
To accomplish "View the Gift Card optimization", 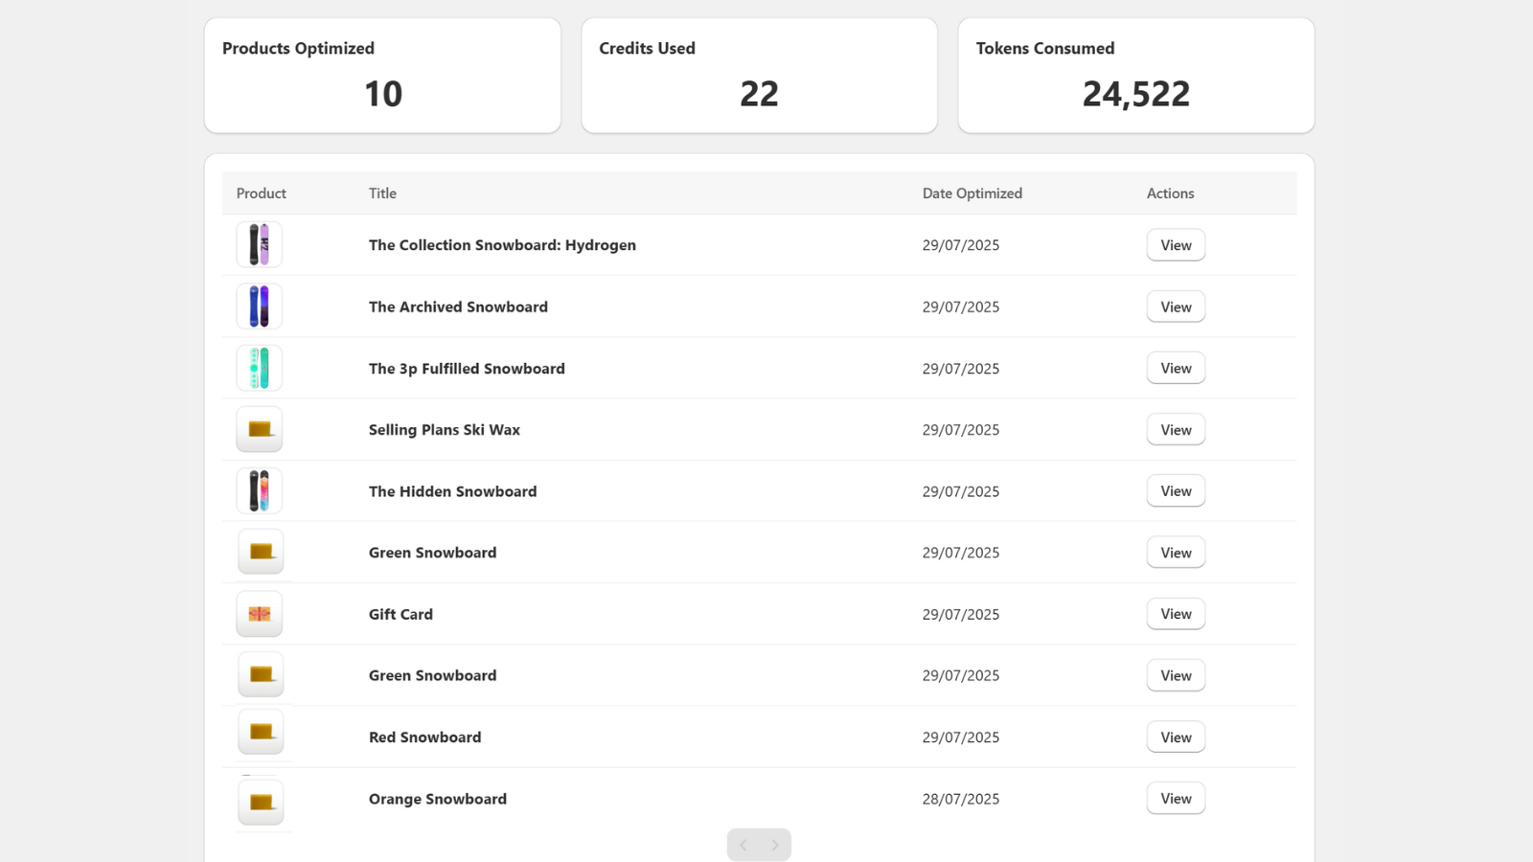I will pyautogui.click(x=1176, y=614).
